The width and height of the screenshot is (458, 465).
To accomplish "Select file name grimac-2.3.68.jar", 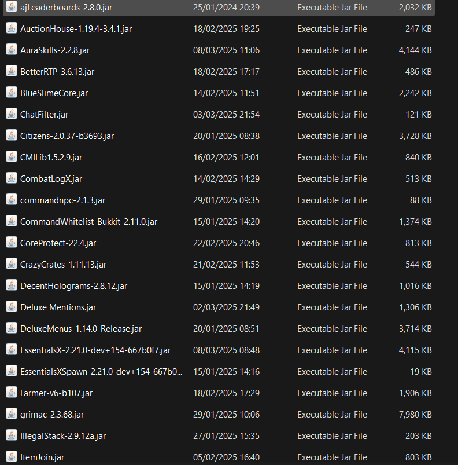I will pyautogui.click(x=52, y=415).
